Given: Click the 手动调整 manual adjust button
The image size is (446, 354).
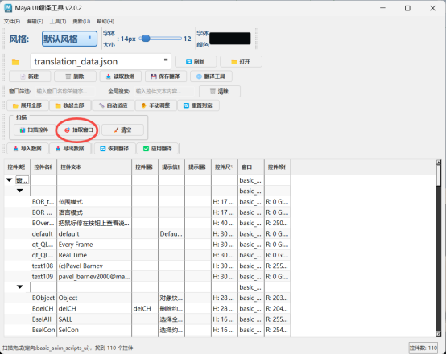Looking at the screenshot, I should click(x=156, y=105).
